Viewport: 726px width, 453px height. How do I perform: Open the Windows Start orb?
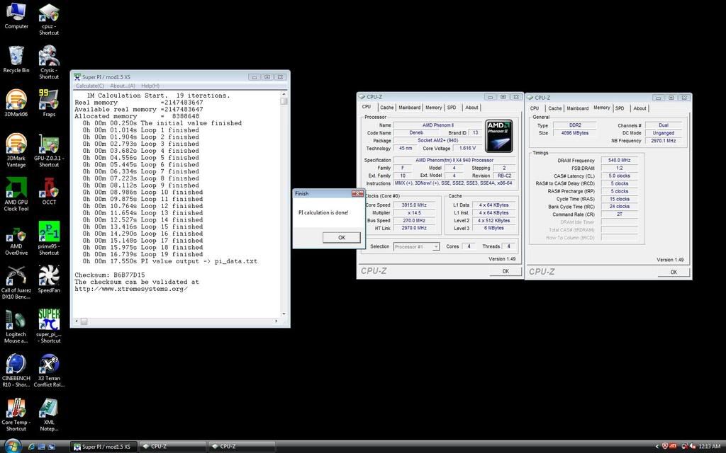point(13,446)
